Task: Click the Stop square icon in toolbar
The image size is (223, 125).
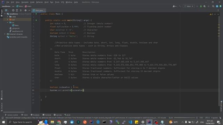Action: [208, 6]
